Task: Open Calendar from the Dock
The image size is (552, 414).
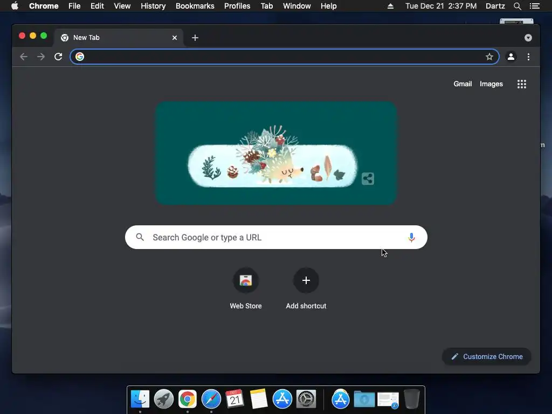Action: point(235,399)
